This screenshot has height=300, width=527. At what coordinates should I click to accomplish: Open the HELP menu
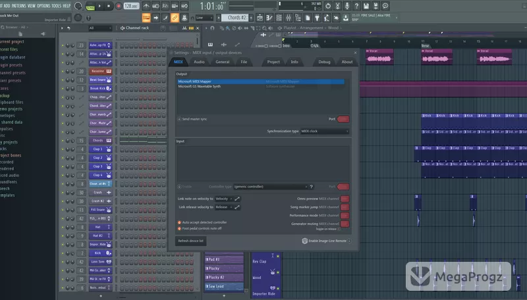click(67, 6)
